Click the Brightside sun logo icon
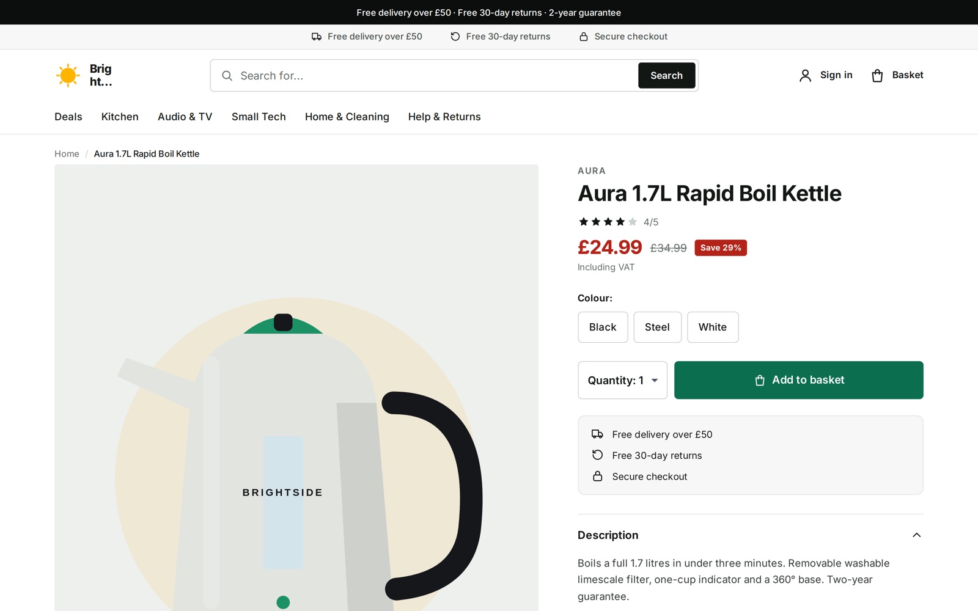 (68, 75)
